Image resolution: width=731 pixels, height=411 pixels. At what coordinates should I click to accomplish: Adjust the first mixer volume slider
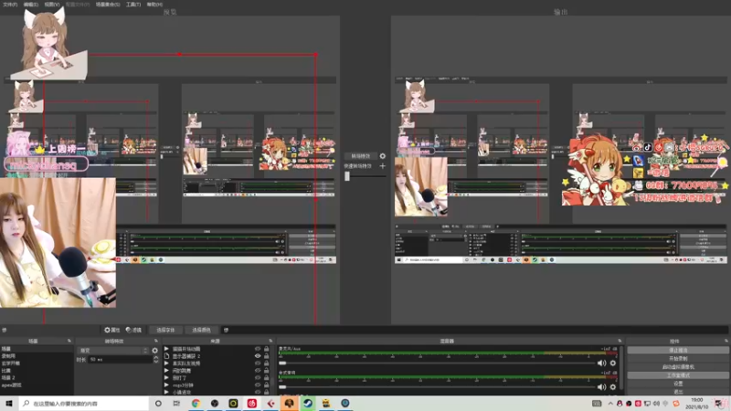438,363
